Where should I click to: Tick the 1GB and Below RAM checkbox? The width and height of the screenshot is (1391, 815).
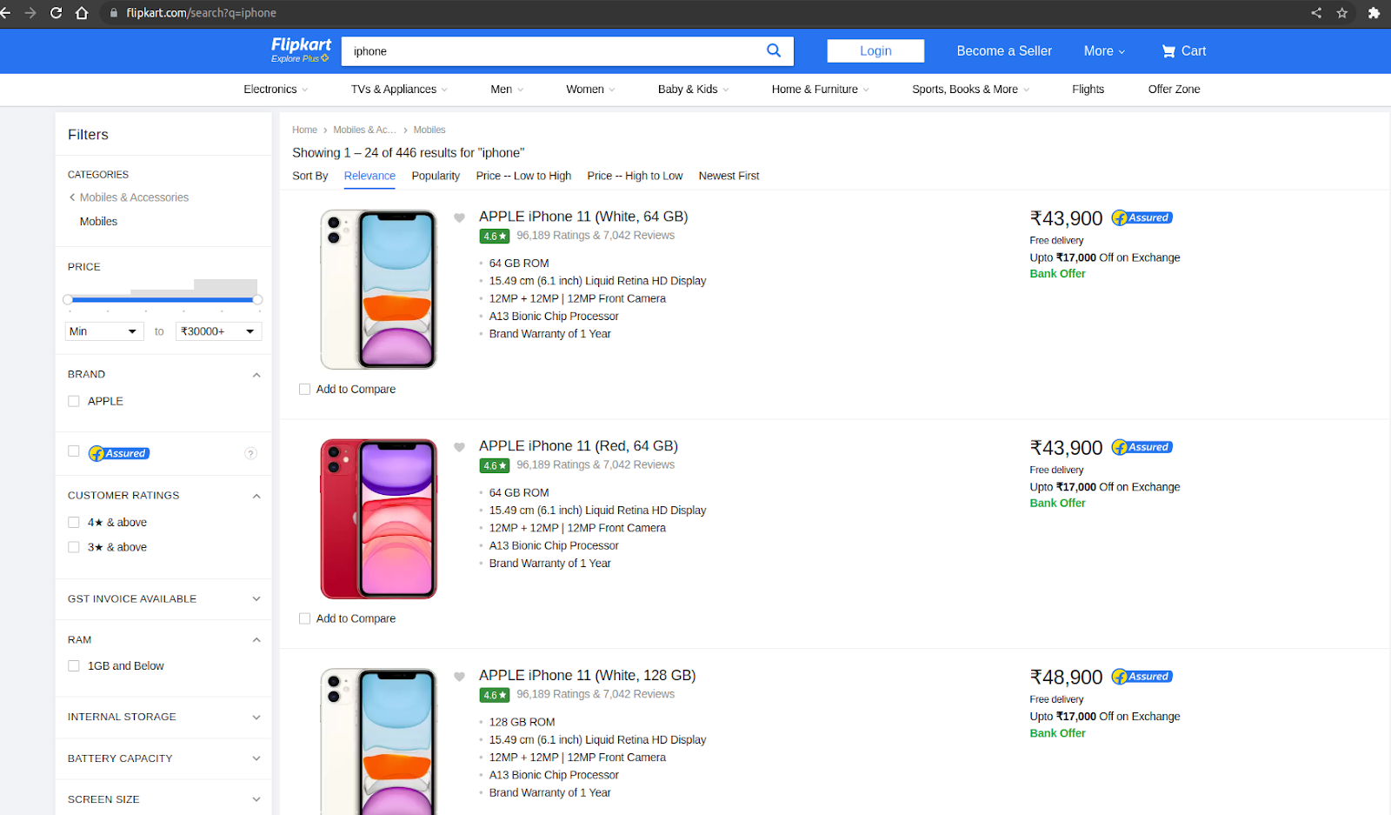74,666
